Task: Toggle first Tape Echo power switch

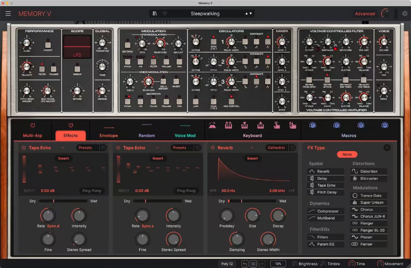Action: (x=24, y=148)
